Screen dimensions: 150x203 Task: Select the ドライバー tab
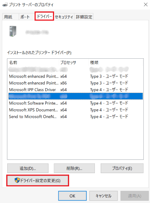(x=44, y=16)
